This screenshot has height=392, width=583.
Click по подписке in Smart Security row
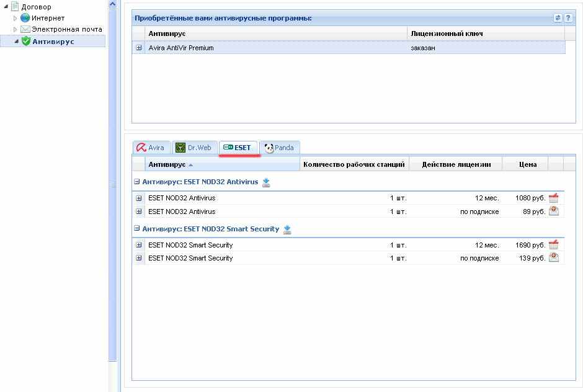(x=479, y=258)
